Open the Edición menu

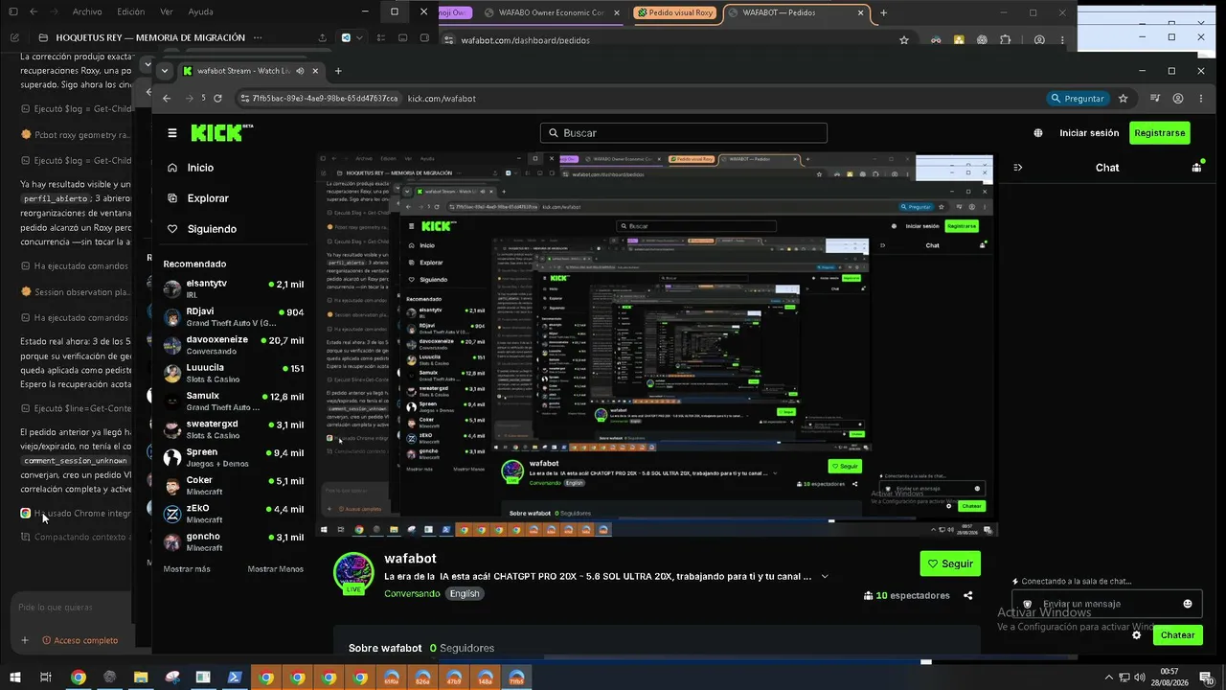(x=130, y=11)
